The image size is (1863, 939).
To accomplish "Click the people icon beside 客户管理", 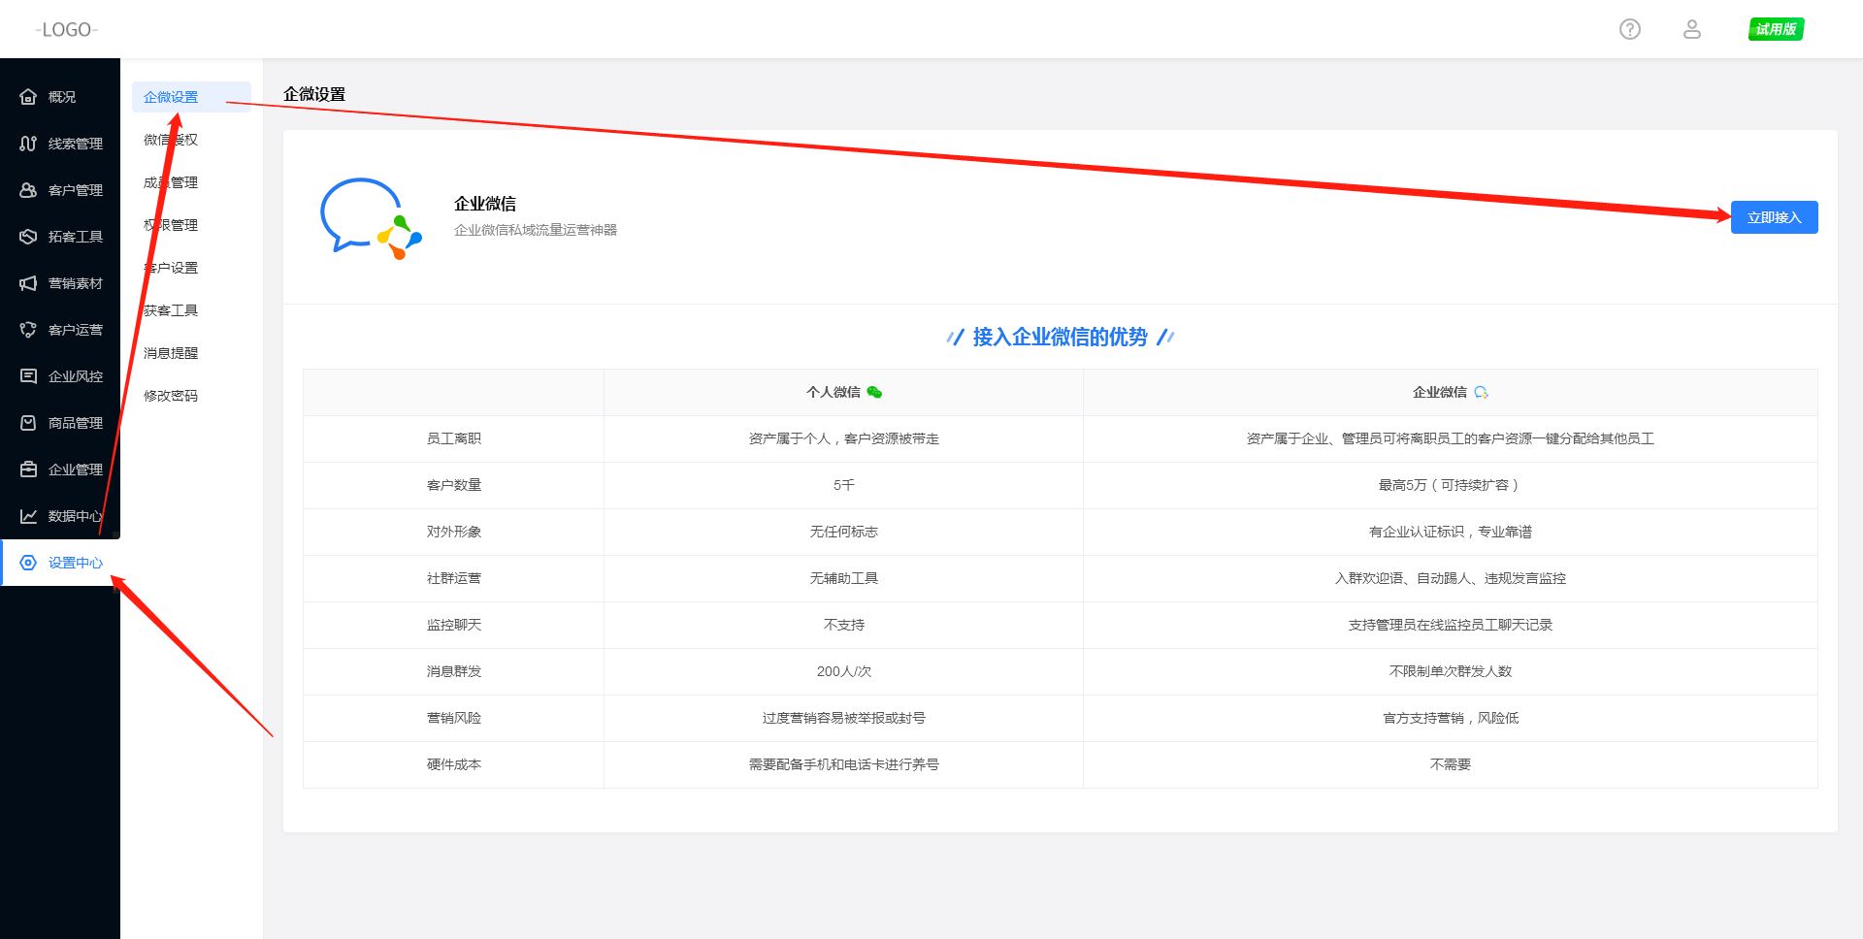I will [x=28, y=190].
